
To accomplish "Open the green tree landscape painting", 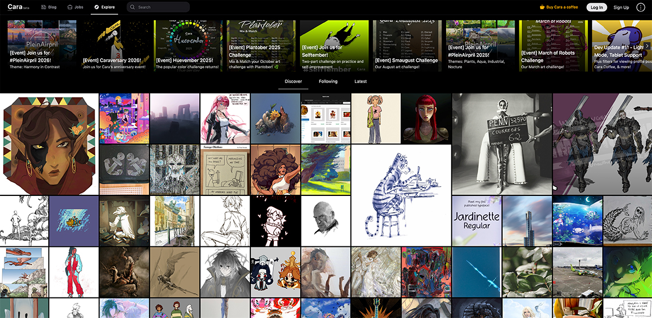I will click(325, 169).
